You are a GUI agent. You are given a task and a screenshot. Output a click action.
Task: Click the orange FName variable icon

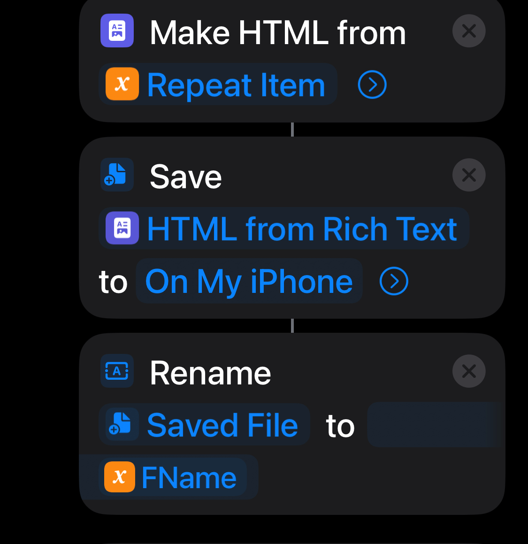[120, 477]
